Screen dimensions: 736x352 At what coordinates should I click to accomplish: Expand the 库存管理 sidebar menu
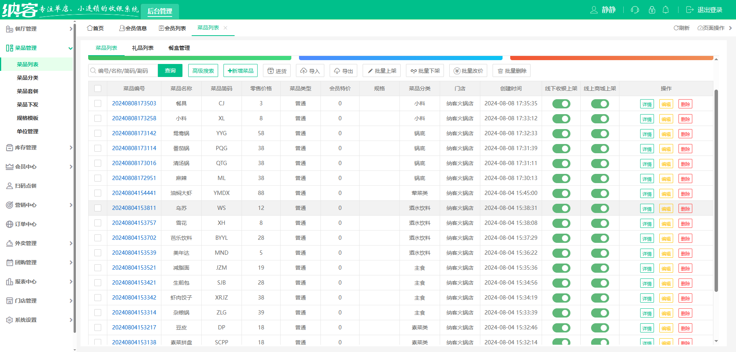(x=38, y=147)
